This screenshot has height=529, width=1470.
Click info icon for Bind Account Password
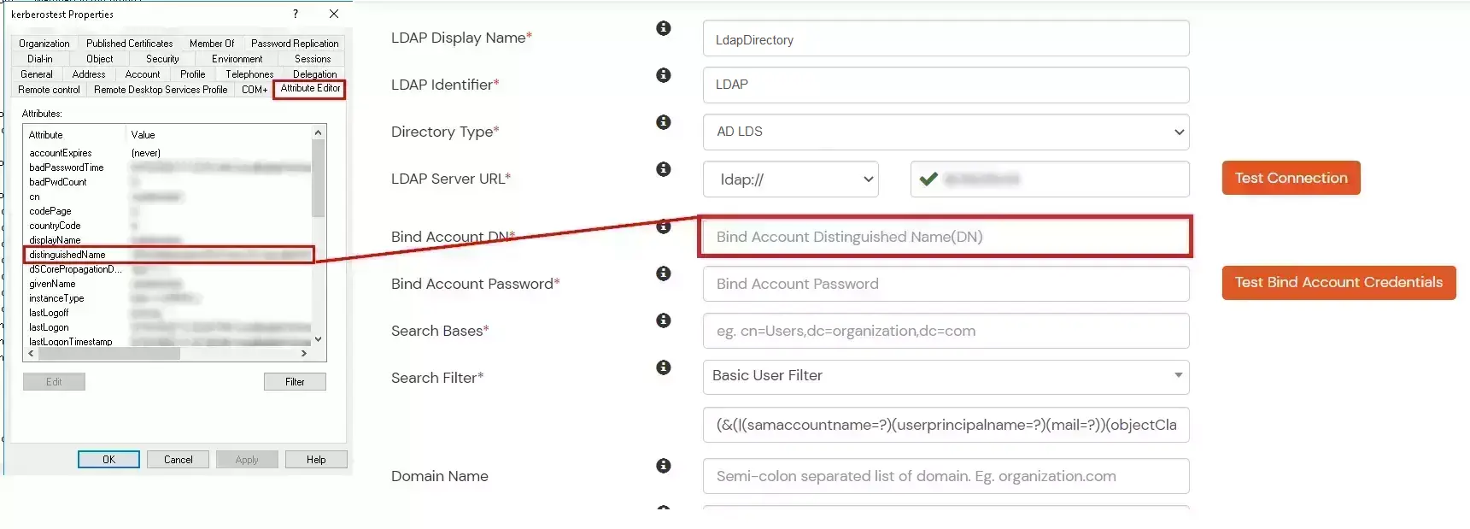tap(663, 273)
